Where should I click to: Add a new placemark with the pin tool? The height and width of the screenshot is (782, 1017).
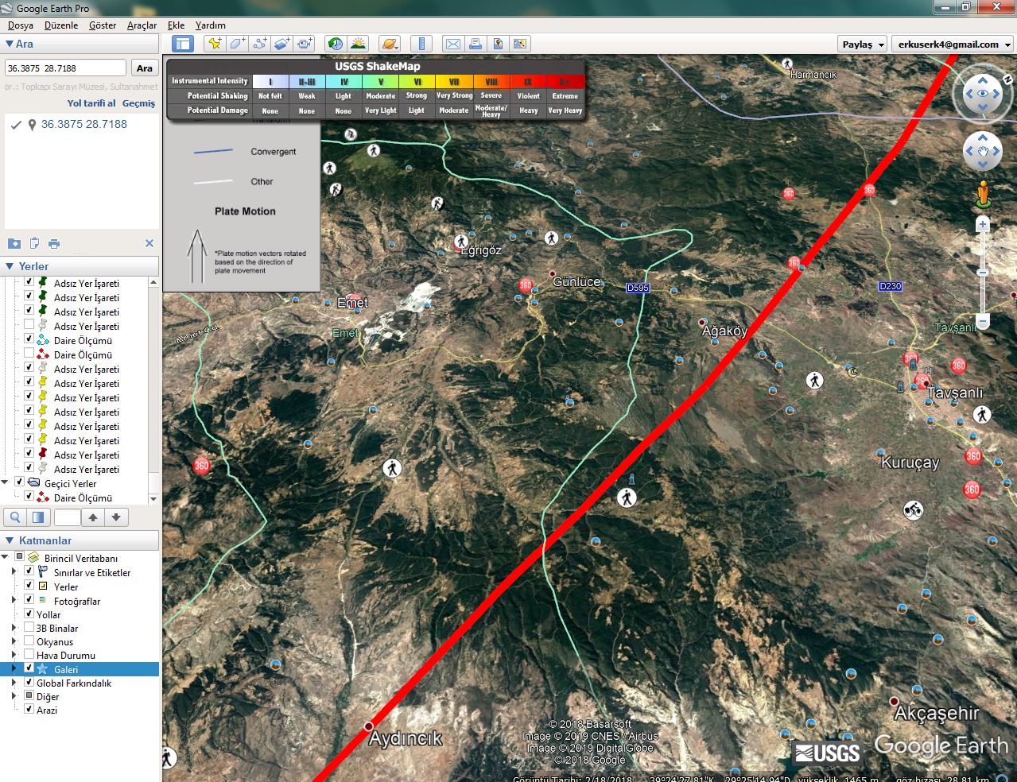coord(214,44)
